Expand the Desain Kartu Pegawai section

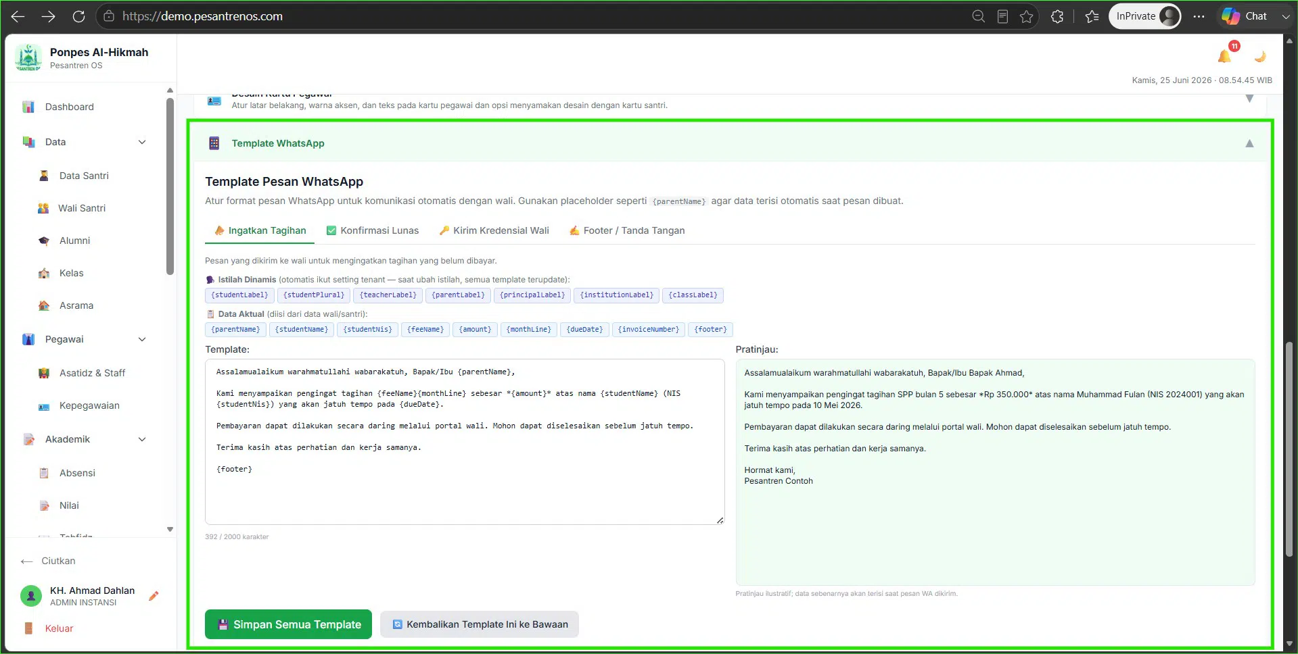tap(1249, 99)
